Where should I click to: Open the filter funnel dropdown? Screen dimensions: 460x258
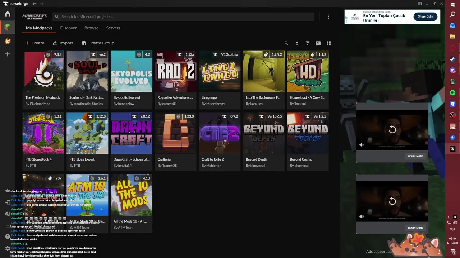(308, 43)
